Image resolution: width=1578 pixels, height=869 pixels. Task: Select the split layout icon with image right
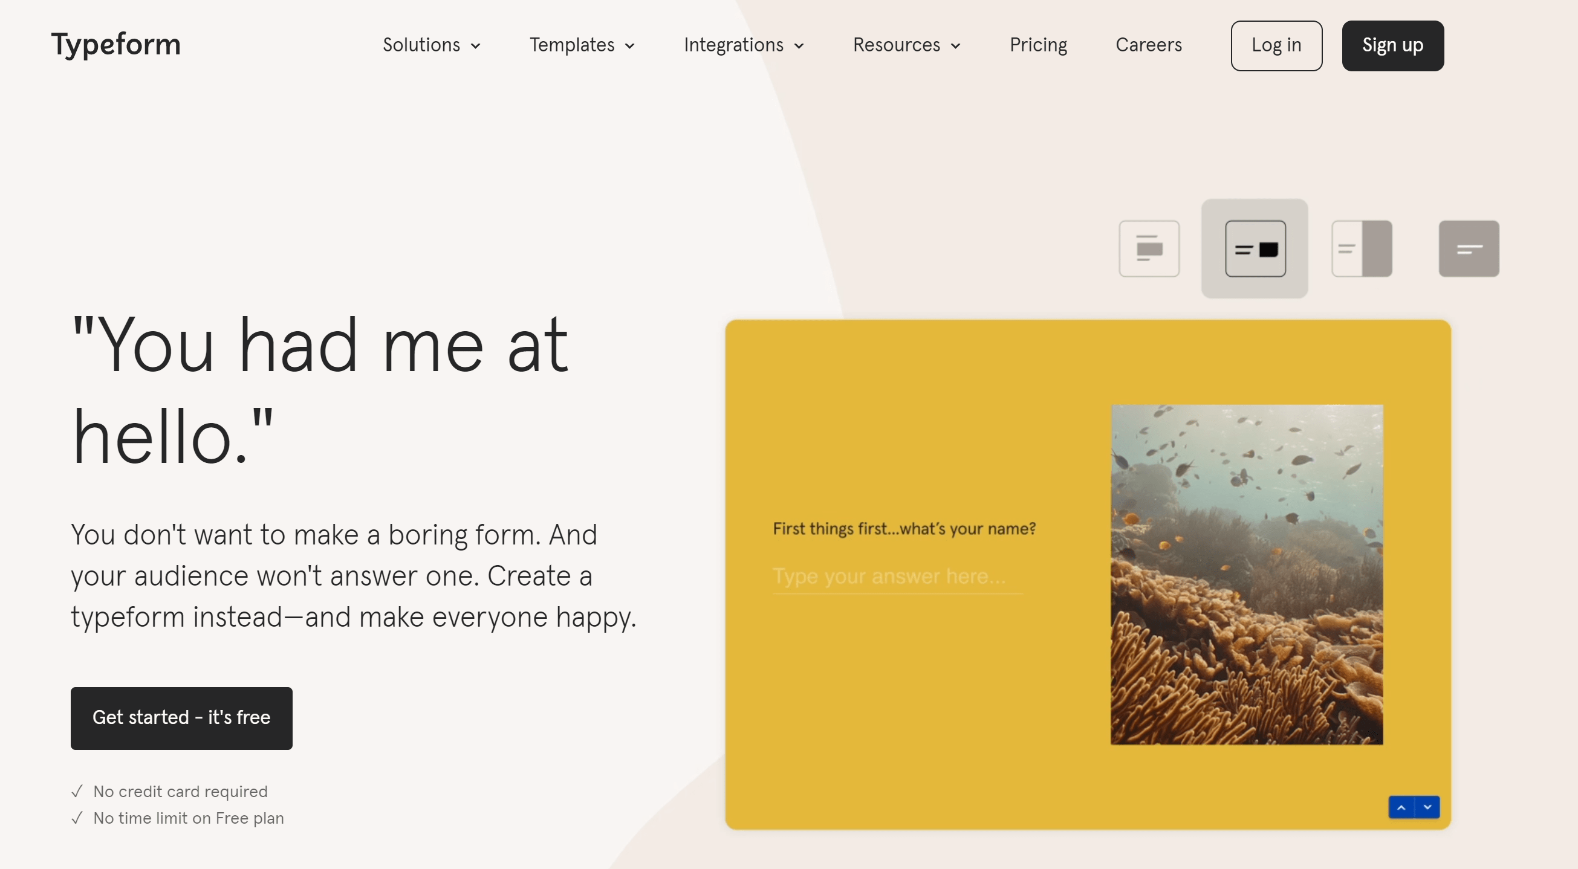click(1361, 248)
